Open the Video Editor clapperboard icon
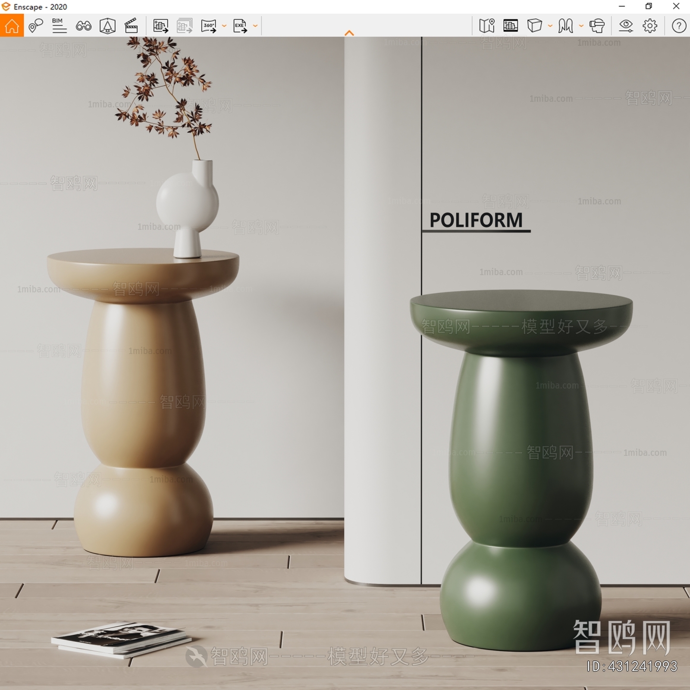Screen dimensions: 690x690 point(131,26)
